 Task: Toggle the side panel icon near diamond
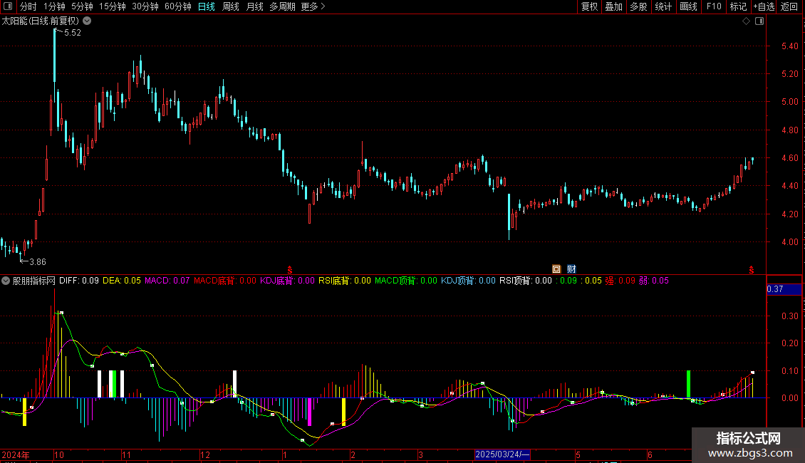(x=759, y=21)
